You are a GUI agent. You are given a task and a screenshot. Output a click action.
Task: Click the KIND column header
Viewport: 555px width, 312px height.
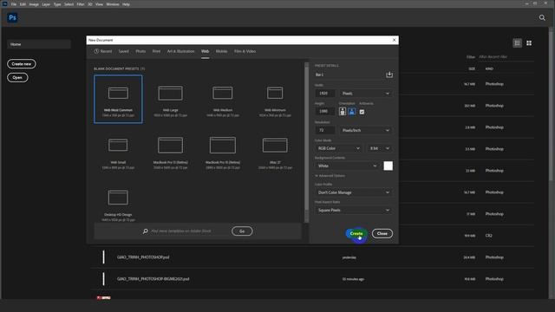pos(489,68)
